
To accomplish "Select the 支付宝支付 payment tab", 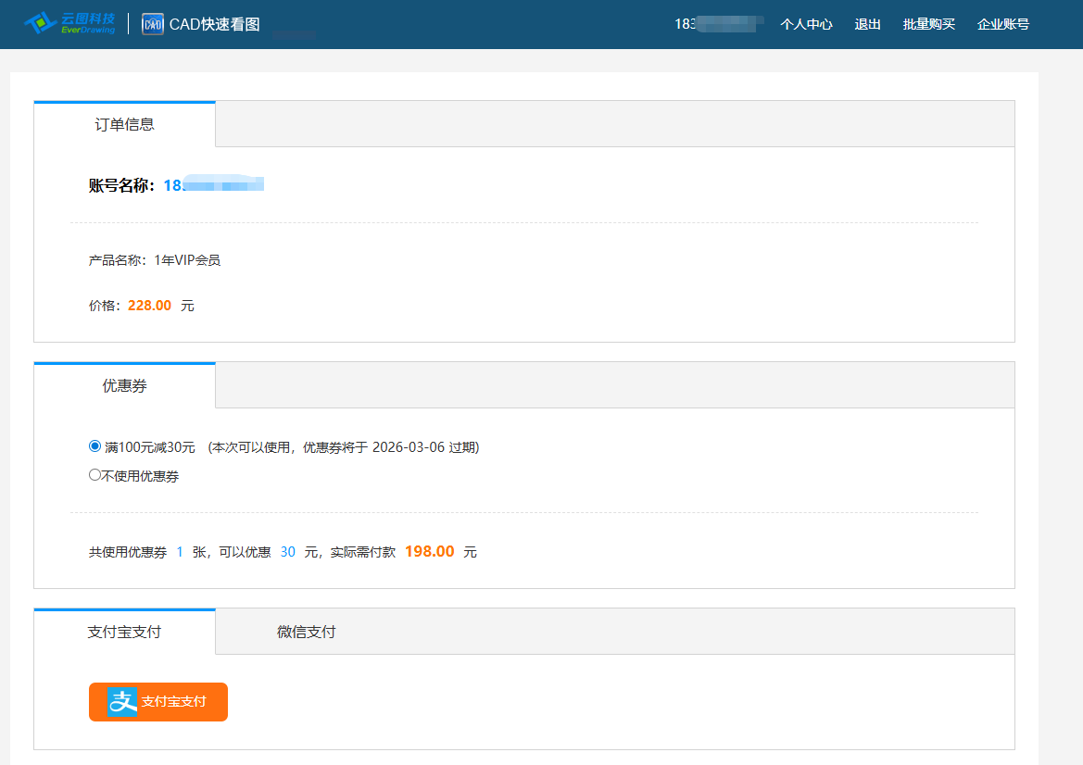I will point(124,632).
